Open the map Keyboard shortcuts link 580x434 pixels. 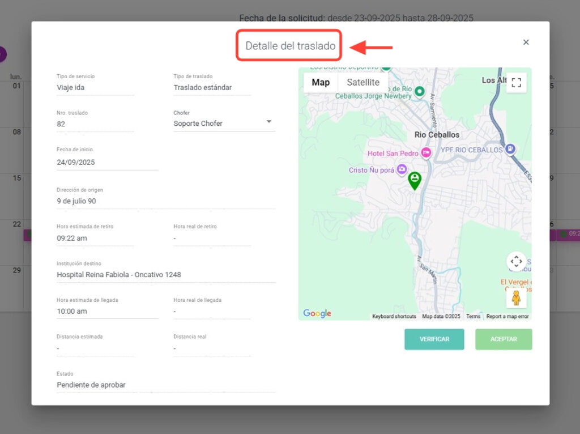pos(394,317)
